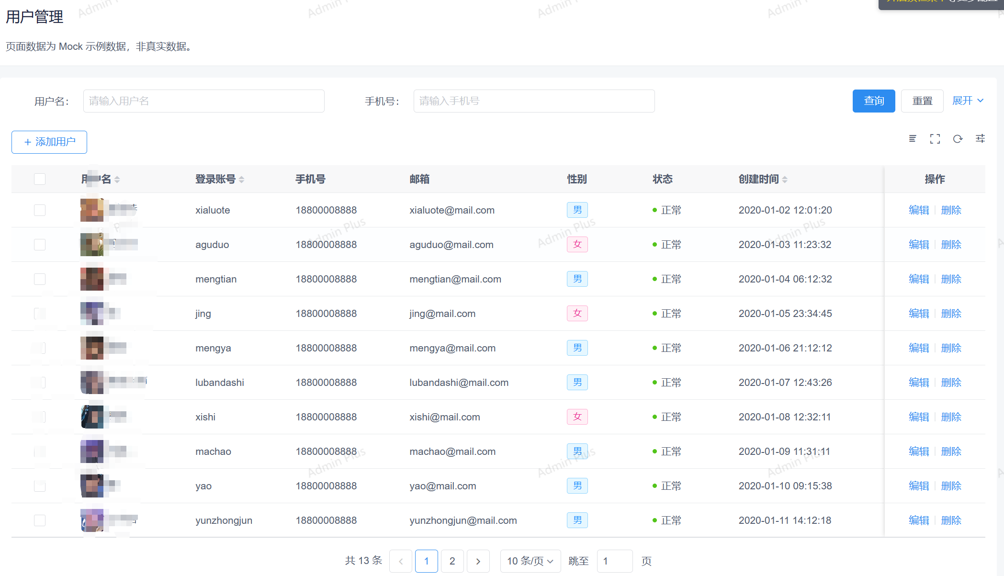The image size is (1004, 576).
Task: Click the jump-to-page input box
Action: point(615,561)
